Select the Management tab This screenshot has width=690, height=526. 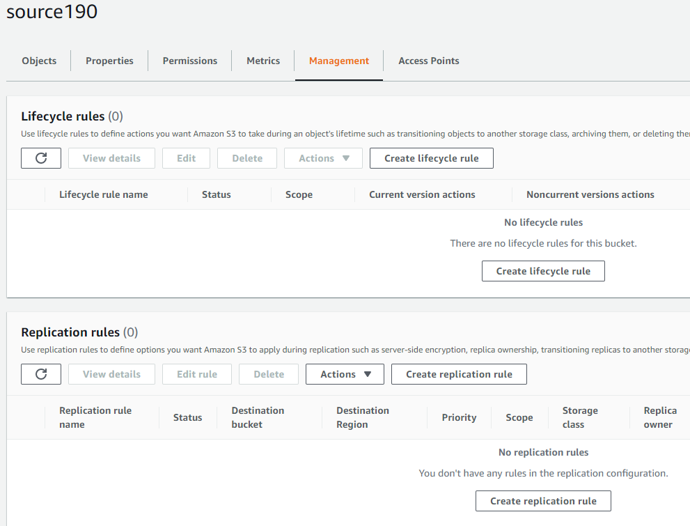tap(339, 61)
